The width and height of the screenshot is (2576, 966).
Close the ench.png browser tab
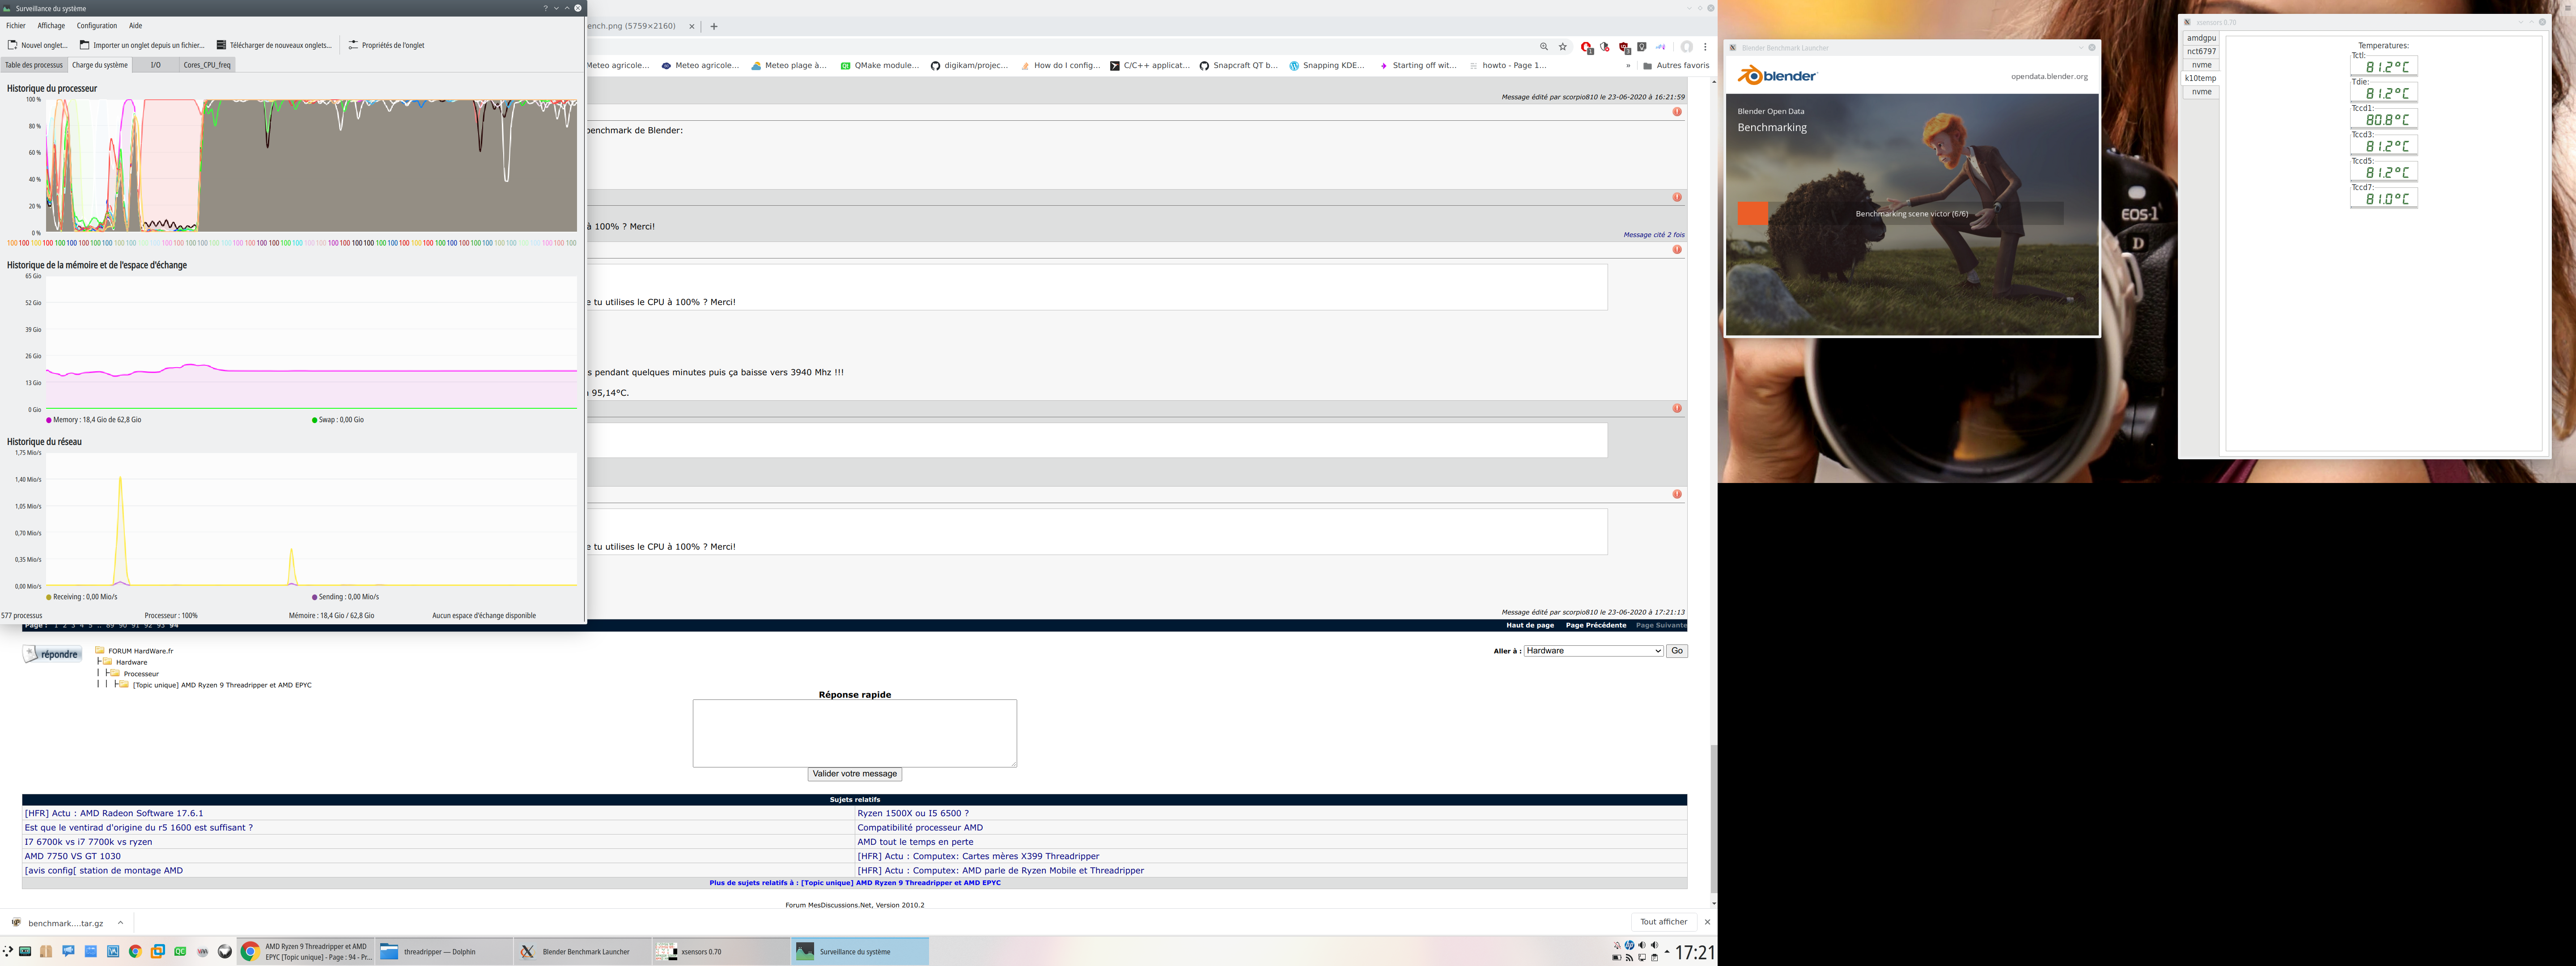[692, 26]
